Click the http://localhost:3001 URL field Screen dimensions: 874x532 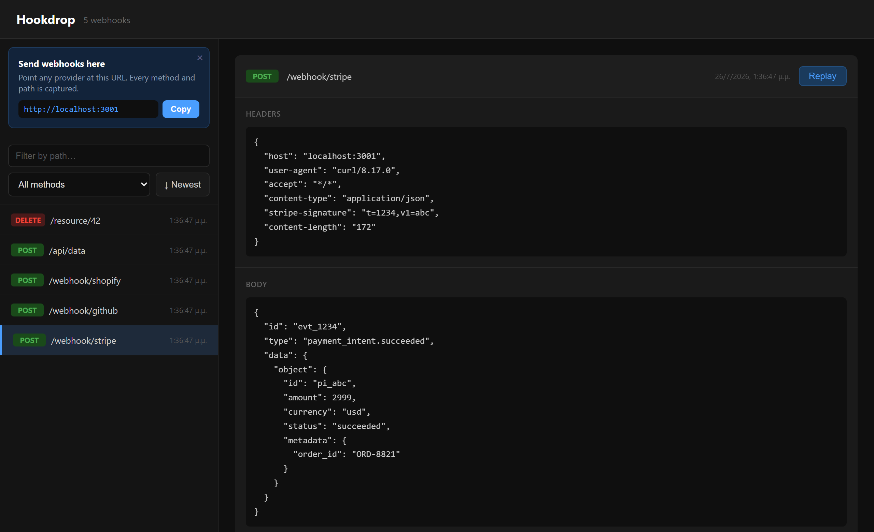pos(88,109)
